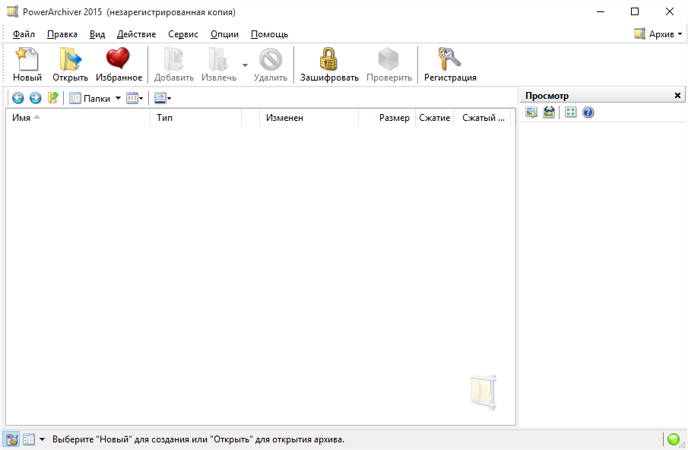688x450 pixels.
Task: Sort by the Тип column header
Action: [x=195, y=118]
